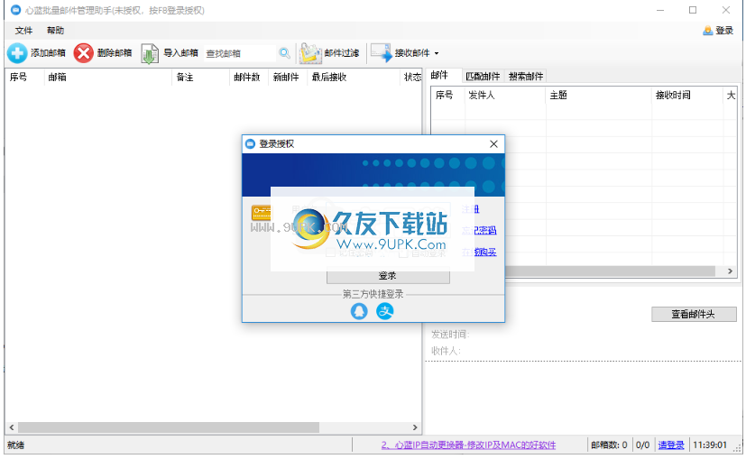The image size is (746, 459).
Task: Switch to the 搜索邮件 tab
Action: tap(525, 76)
